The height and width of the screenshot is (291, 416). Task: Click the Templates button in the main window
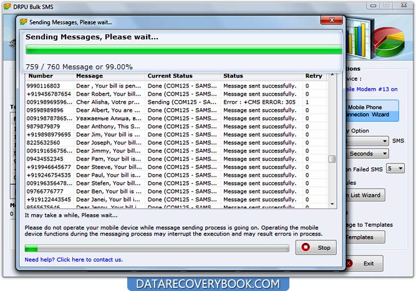(x=365, y=237)
